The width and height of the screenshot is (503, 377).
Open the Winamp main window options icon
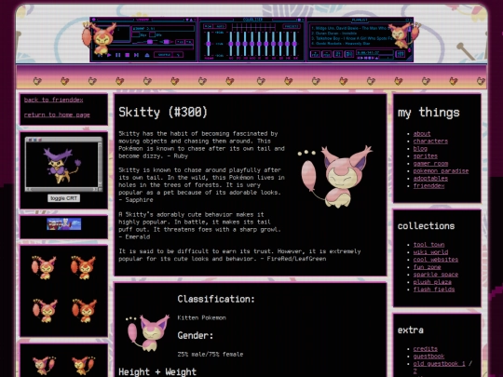point(93,20)
